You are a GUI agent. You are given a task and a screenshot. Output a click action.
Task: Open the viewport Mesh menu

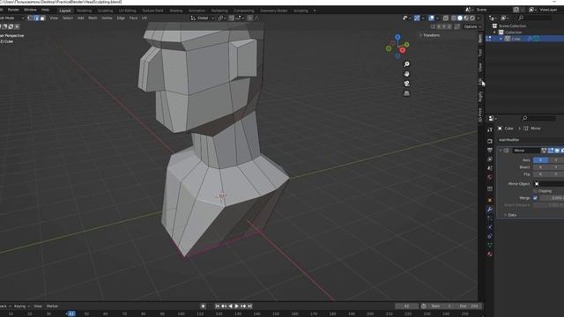[93, 18]
